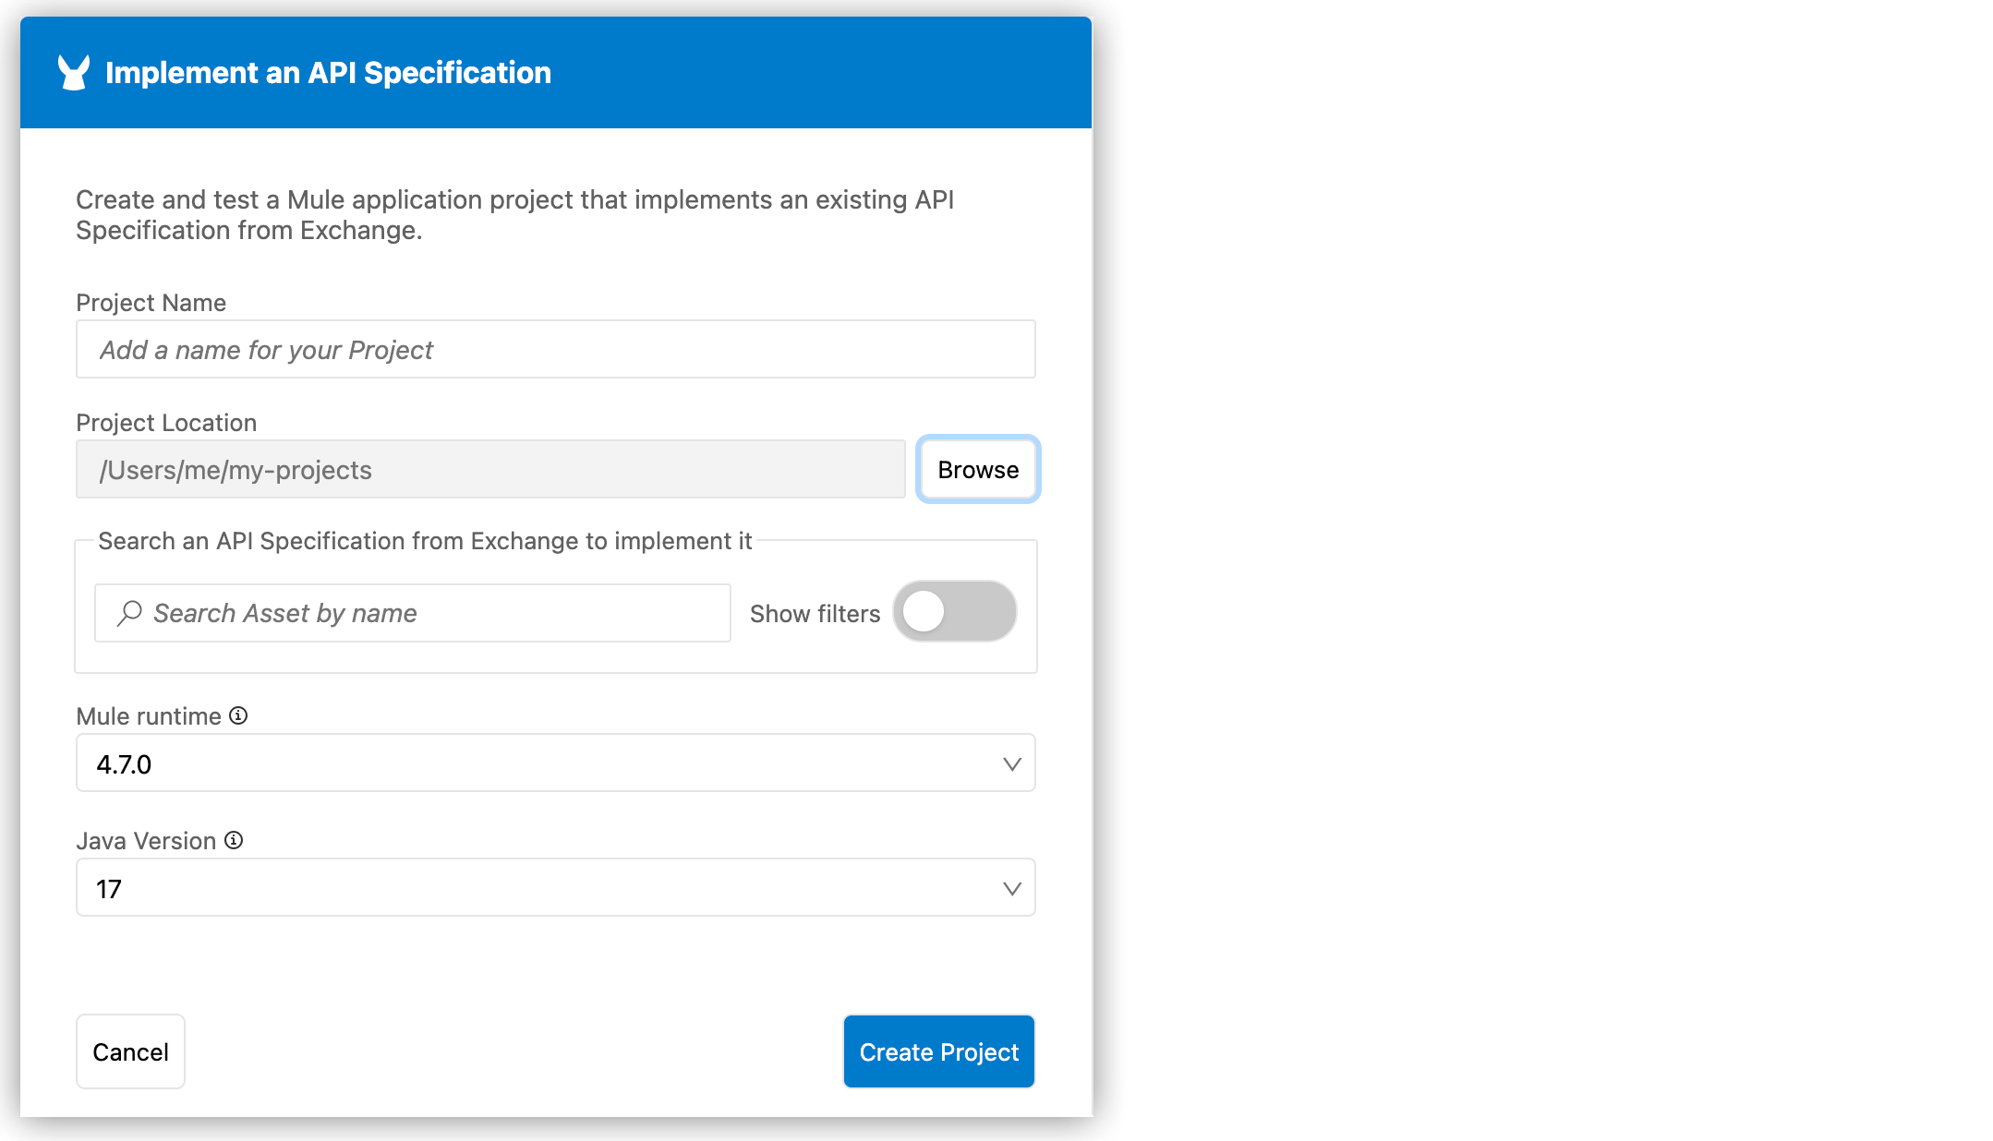Click the Search Asset by name field

pos(414,613)
